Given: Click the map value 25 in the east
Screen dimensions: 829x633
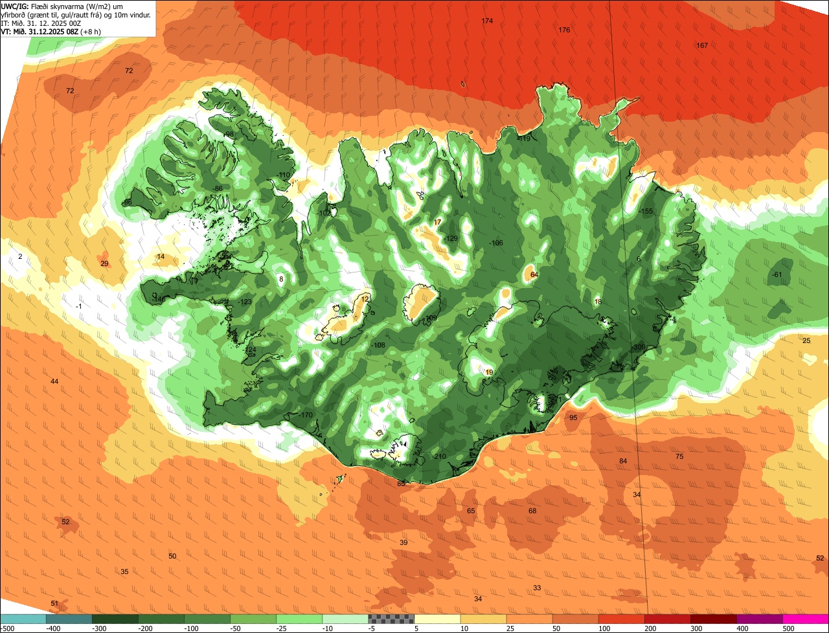Looking at the screenshot, I should (x=806, y=340).
